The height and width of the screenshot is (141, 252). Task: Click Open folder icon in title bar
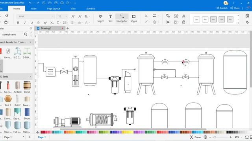coord(50,3)
